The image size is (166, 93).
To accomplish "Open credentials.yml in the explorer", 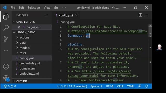I will 30,63.
